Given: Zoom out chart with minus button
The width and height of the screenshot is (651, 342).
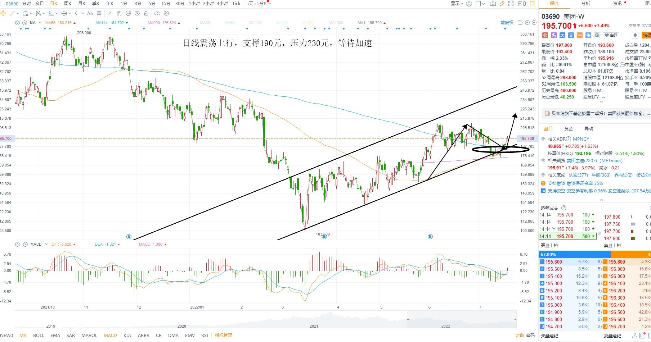Looking at the screenshot, I should (527, 23).
